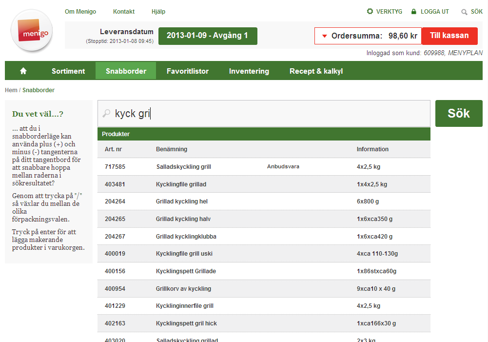The image size is (488, 342).
Task: Click package info 4xca 110-130g
Action: [377, 254]
